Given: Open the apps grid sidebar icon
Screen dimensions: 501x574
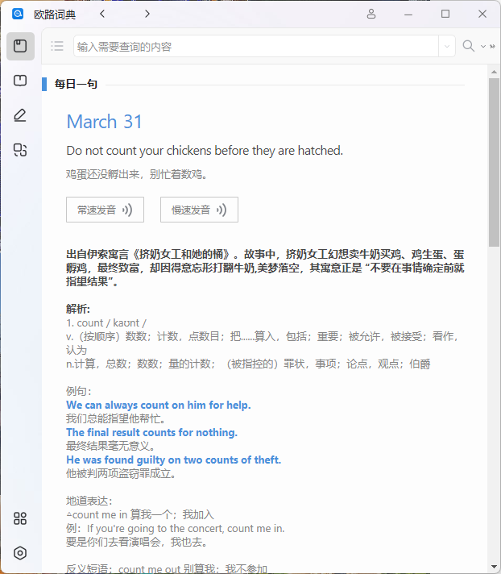Looking at the screenshot, I should pyautogui.click(x=20, y=518).
